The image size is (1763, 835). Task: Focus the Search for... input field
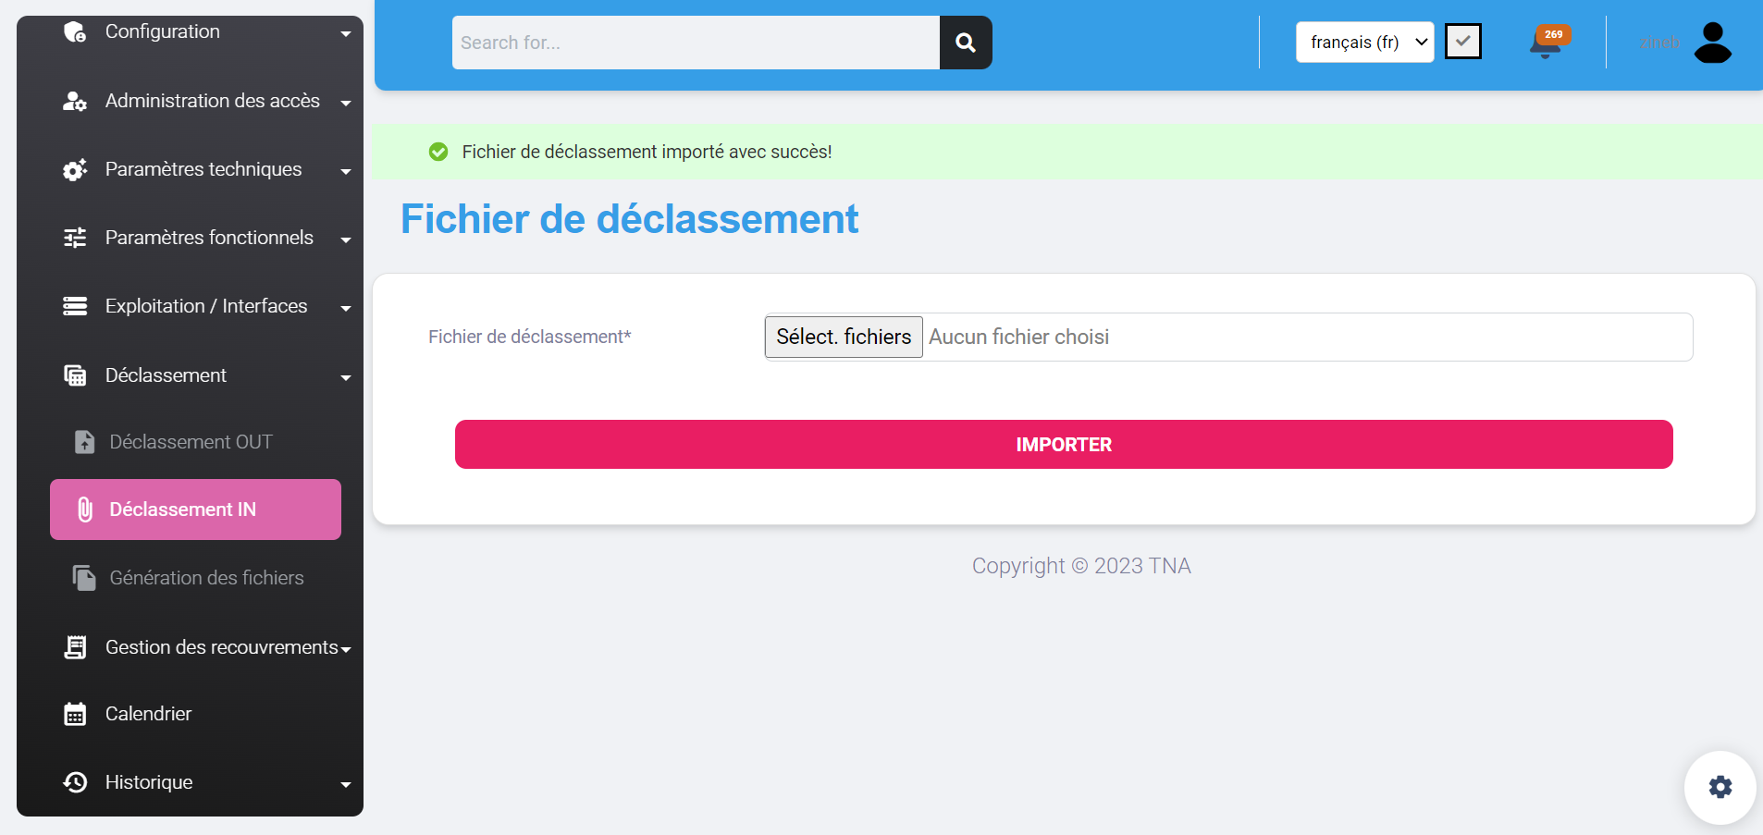coord(696,43)
